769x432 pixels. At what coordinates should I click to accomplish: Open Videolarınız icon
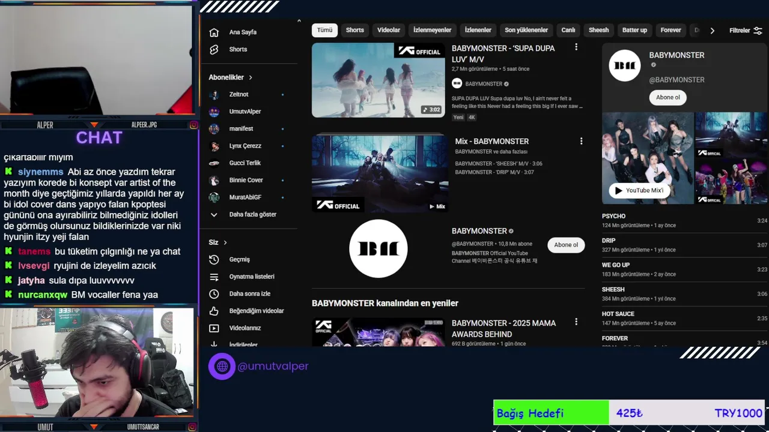coord(214,328)
